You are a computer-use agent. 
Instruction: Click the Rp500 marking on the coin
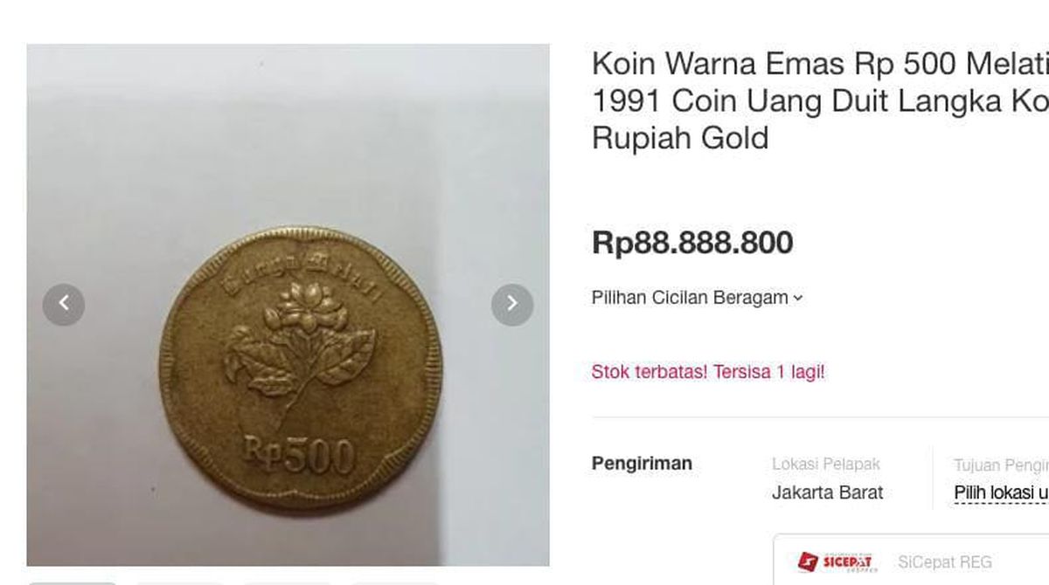299,455
